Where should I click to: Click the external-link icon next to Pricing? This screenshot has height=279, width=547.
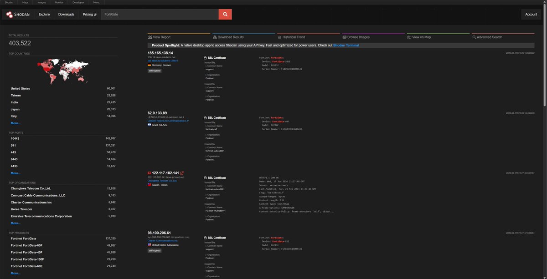[x=95, y=15]
